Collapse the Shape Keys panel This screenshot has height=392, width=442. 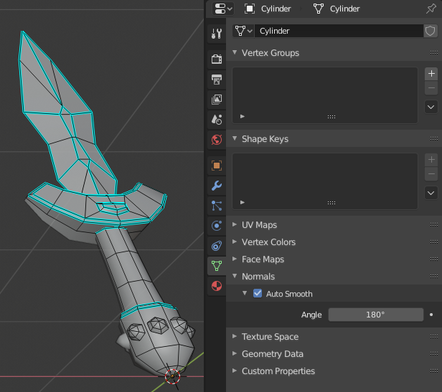[235, 138]
